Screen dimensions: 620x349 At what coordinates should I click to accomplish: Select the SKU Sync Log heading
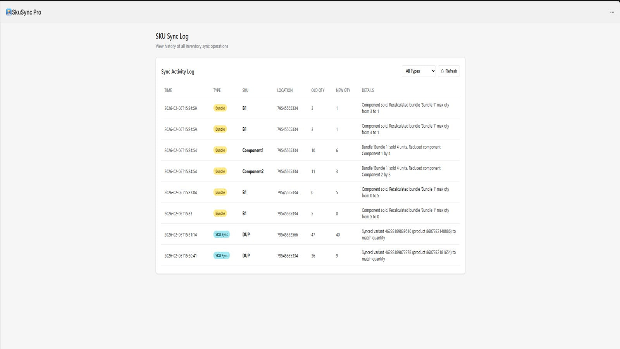[x=171, y=36]
